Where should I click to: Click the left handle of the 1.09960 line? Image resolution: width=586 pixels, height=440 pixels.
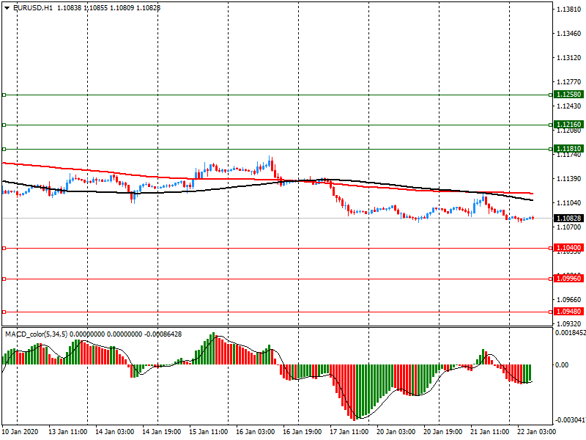point(4,279)
